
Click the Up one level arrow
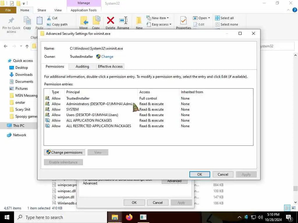pos(27,46)
